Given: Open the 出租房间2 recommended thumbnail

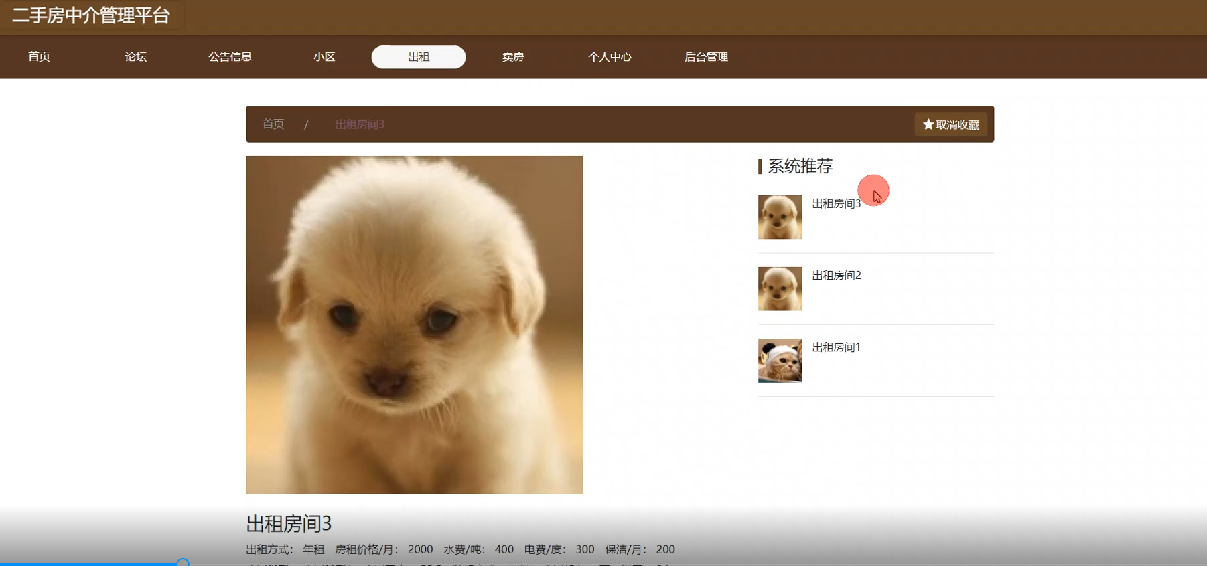Looking at the screenshot, I should 780,288.
